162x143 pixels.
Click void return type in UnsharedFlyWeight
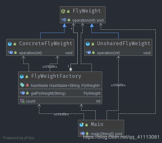[x=147, y=53]
